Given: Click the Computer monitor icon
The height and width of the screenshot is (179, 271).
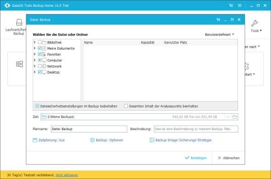Looking at the screenshot, I should click(x=44, y=60).
